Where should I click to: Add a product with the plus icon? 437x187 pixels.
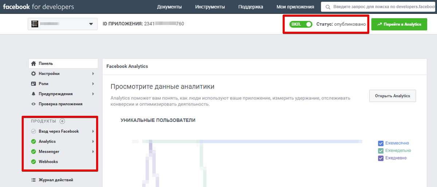click(62, 121)
